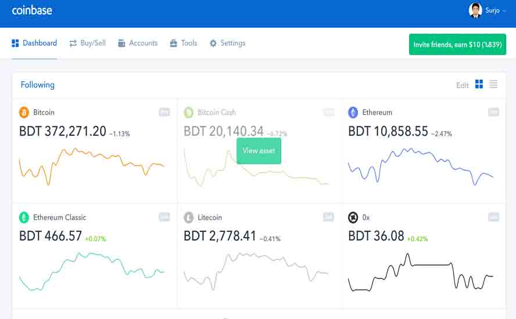Click the Ethereum card badge icon

[493, 112]
